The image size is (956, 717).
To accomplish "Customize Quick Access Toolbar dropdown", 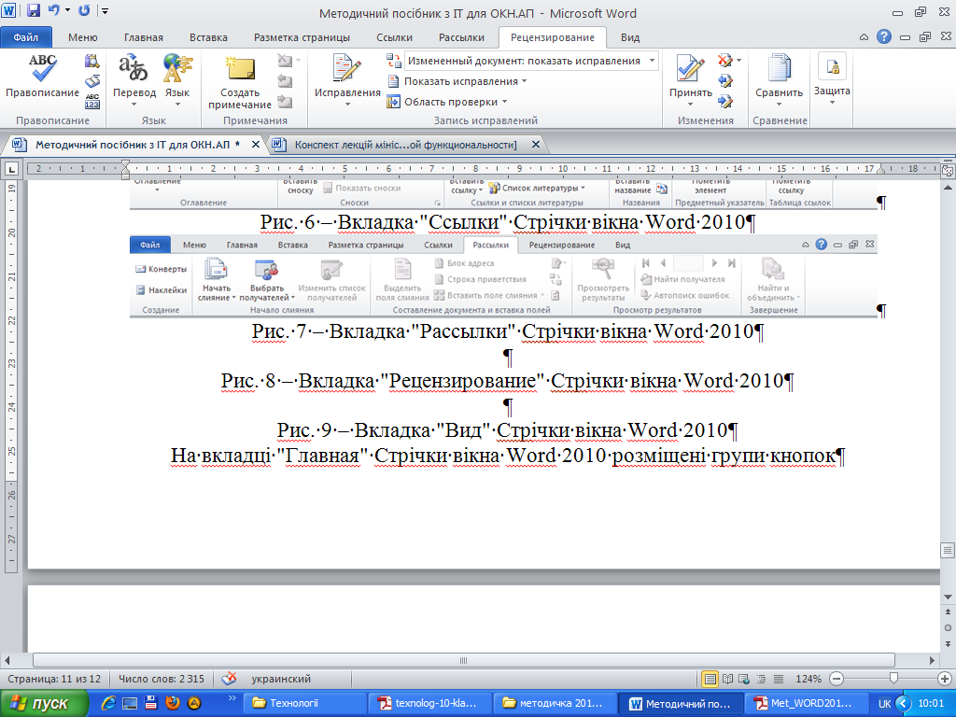I will click(x=105, y=11).
